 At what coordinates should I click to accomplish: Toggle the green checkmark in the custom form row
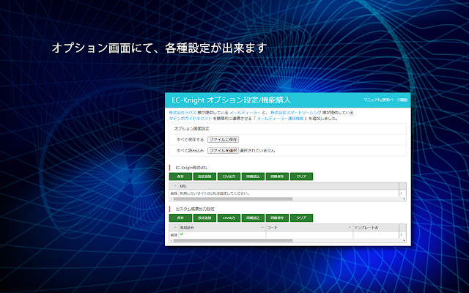point(182,234)
